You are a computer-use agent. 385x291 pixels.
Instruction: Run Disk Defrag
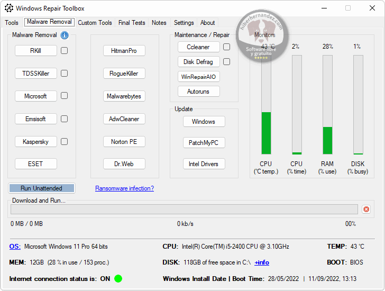tap(199, 61)
